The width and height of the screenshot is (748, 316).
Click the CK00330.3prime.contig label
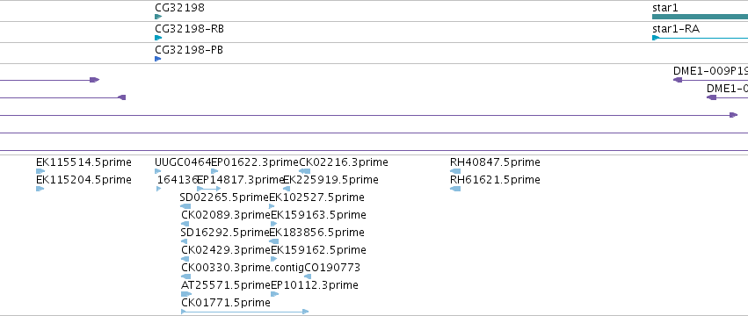tap(243, 268)
